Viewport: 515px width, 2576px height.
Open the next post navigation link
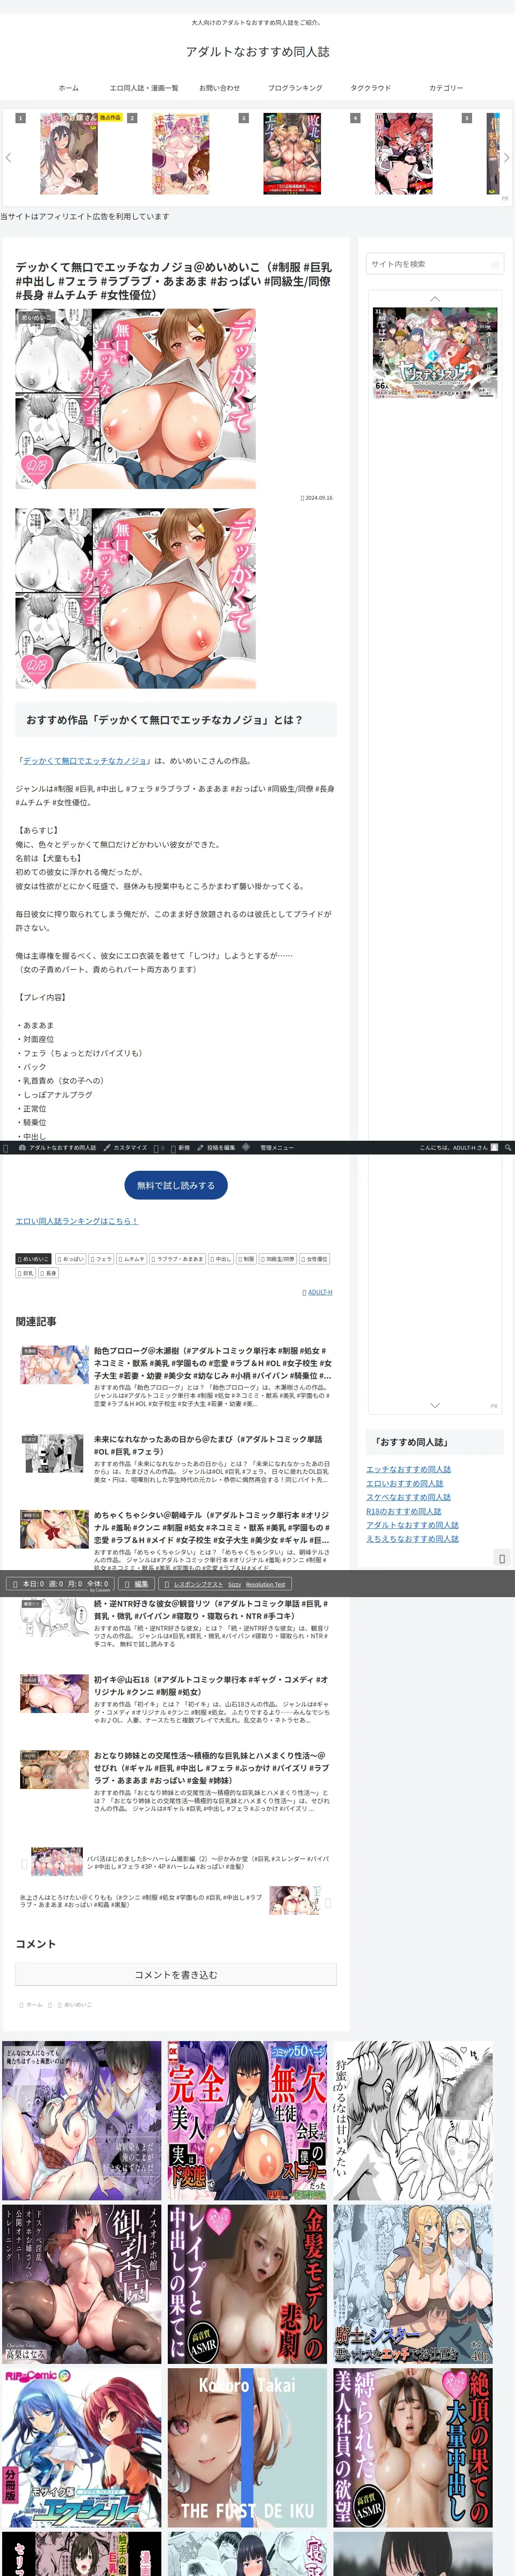176,1901
